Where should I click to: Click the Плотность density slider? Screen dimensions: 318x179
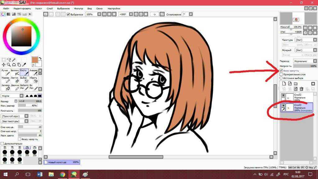coord(30,110)
